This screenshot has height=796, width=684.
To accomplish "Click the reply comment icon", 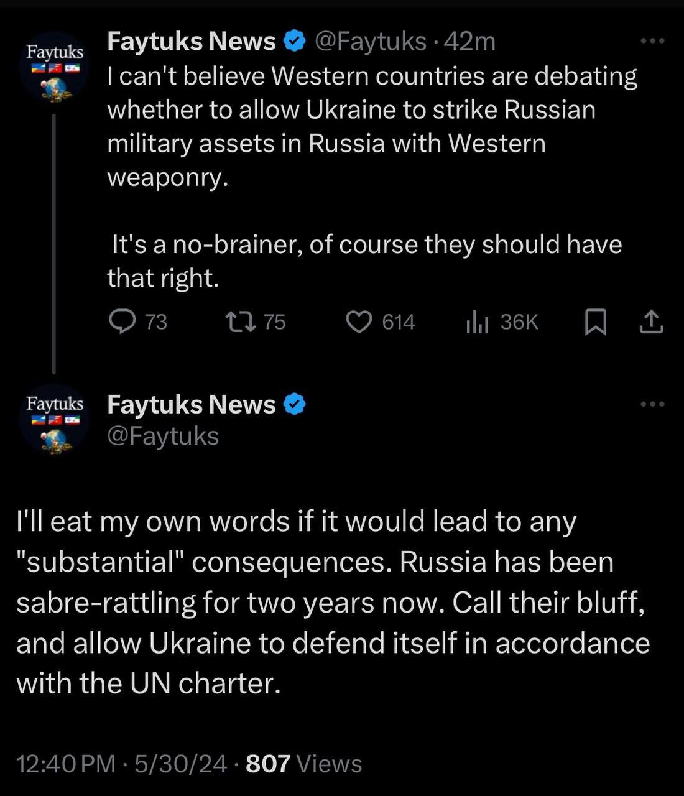I will [122, 322].
